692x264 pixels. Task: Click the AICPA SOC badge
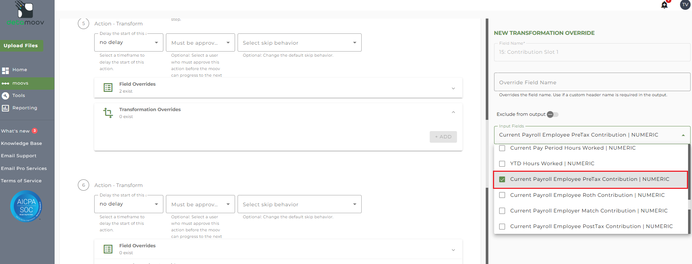coord(26,206)
